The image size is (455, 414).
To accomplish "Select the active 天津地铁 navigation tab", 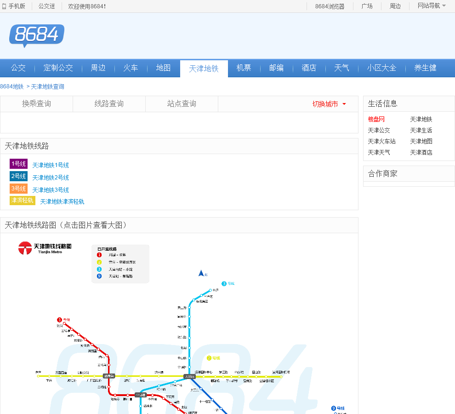I will pos(204,69).
